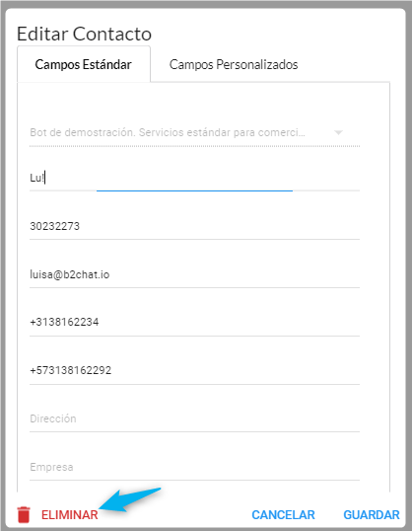Select the phone field +3138162234
This screenshot has width=412, height=531.
(194, 322)
